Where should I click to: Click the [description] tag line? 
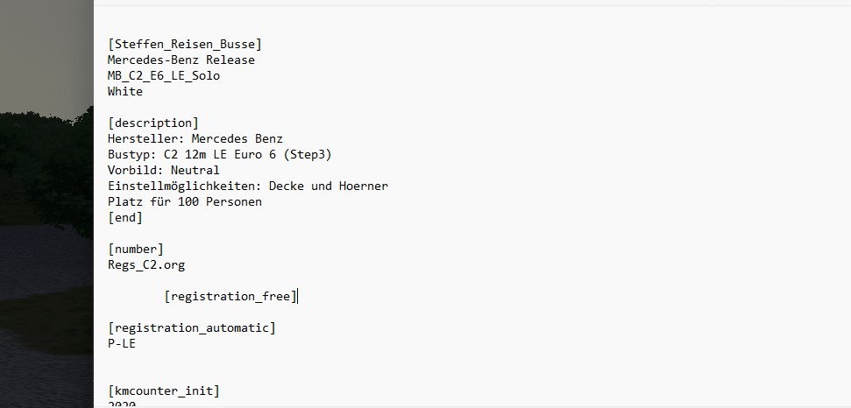point(153,123)
